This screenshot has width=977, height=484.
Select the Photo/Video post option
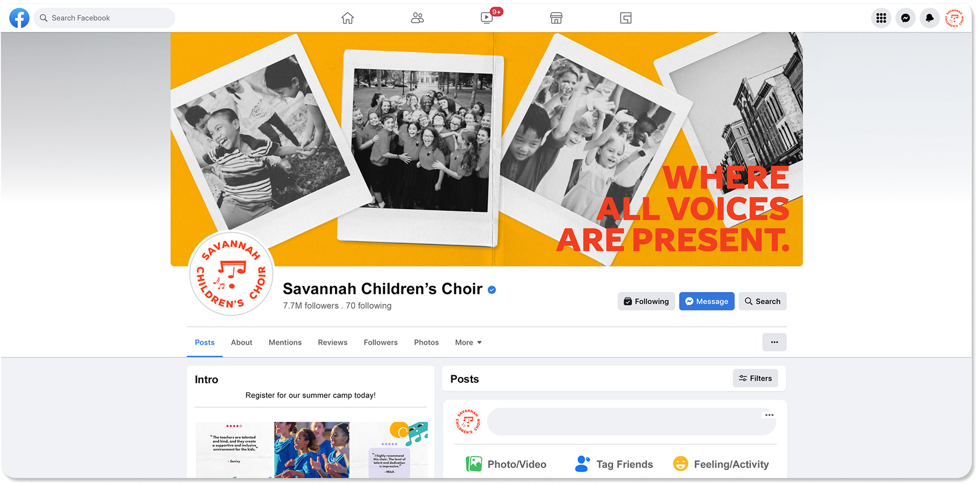[x=506, y=464]
